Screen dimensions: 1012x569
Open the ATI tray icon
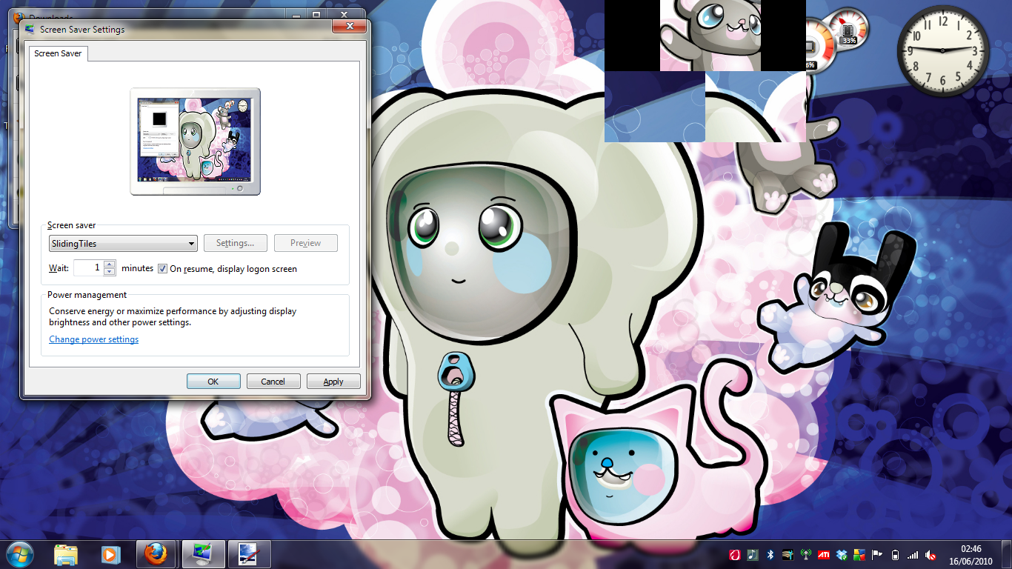(824, 554)
